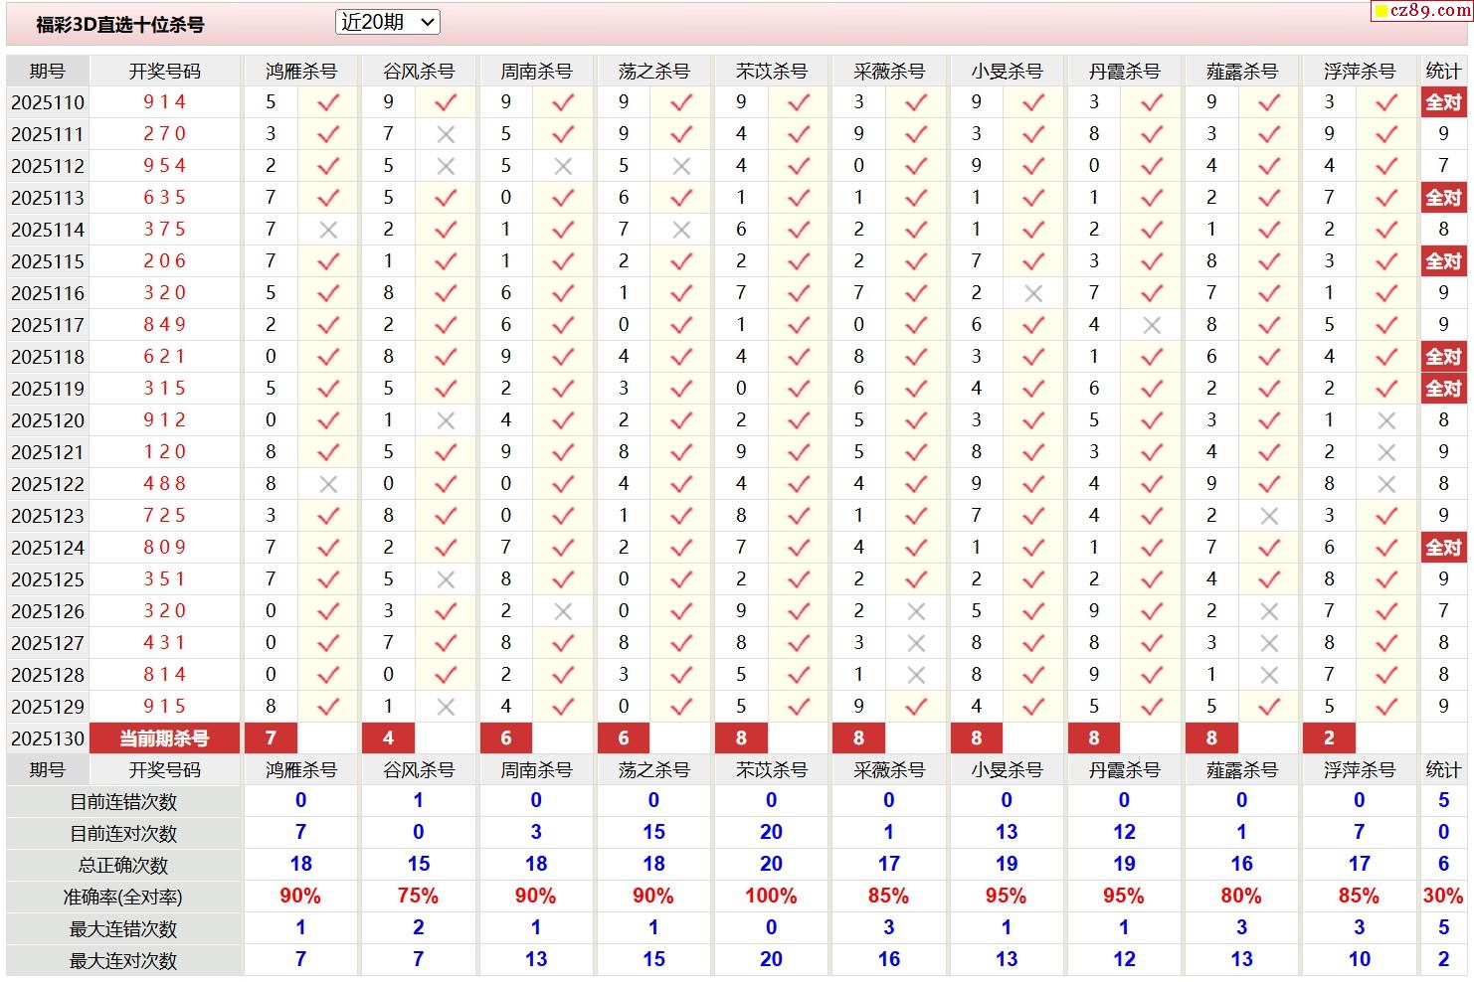Click the top 丹霞杀号 column header
The image size is (1474, 982).
1124,72
